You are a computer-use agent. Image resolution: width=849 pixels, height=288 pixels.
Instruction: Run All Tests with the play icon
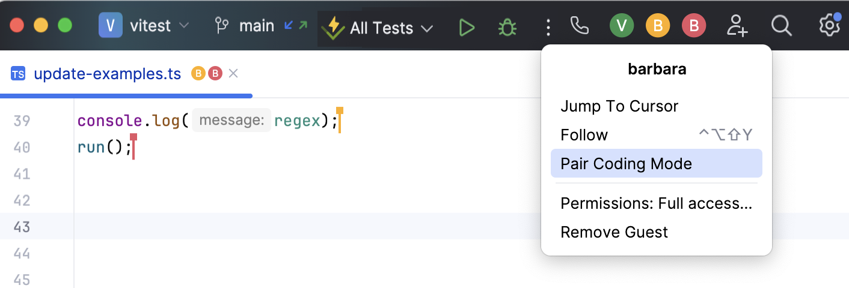coord(467,28)
